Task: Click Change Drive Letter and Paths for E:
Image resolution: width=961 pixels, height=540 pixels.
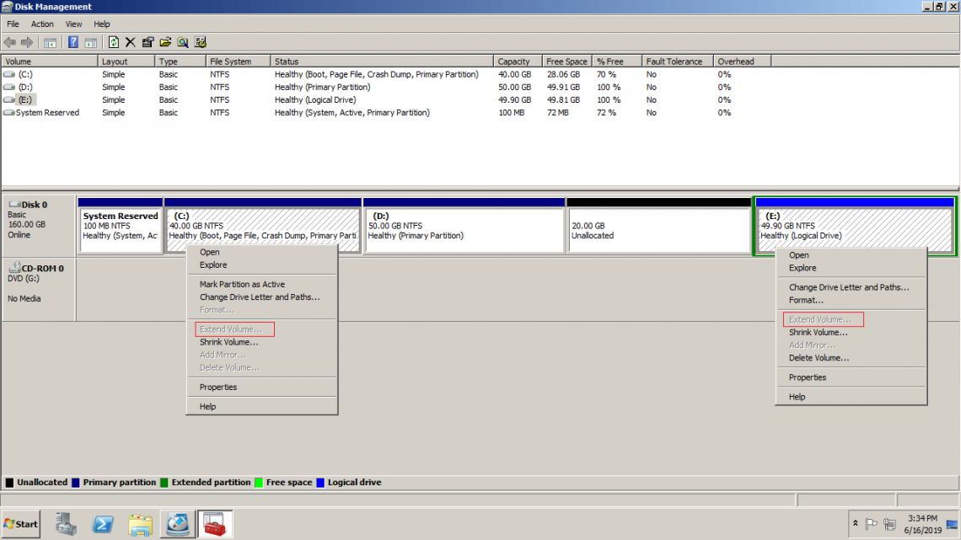Action: [848, 287]
